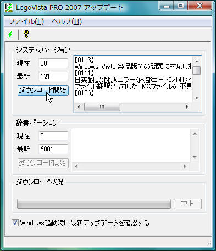Viewport: 216px width, 251px height.
Task: Click the green lightning update toolbar icon
Action: 10,34
